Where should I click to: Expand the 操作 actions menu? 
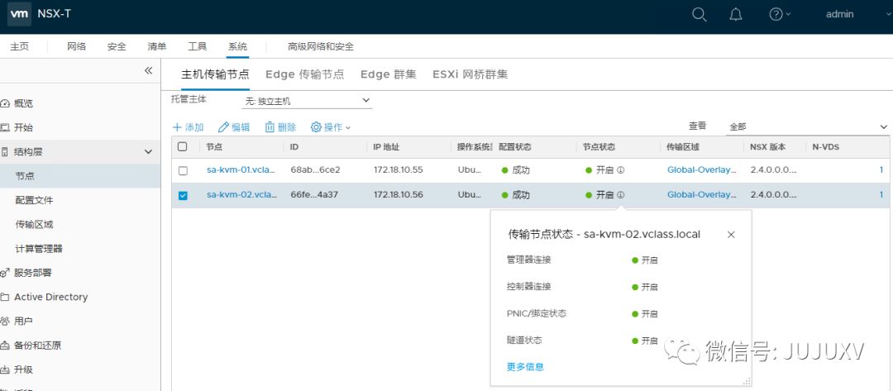(x=332, y=127)
